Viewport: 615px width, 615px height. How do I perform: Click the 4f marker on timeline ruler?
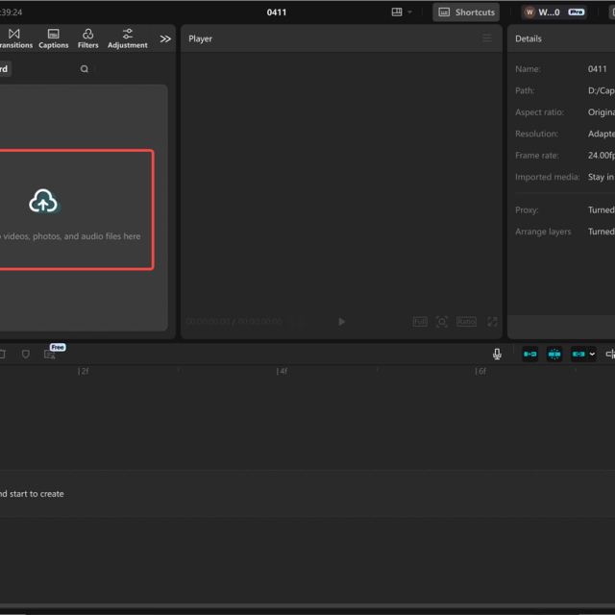pyautogui.click(x=282, y=371)
